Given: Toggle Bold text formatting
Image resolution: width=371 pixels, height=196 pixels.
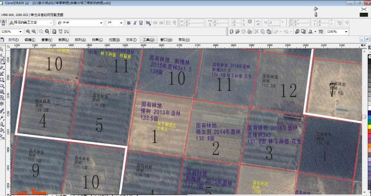Looking at the screenshot, I should point(129,23).
